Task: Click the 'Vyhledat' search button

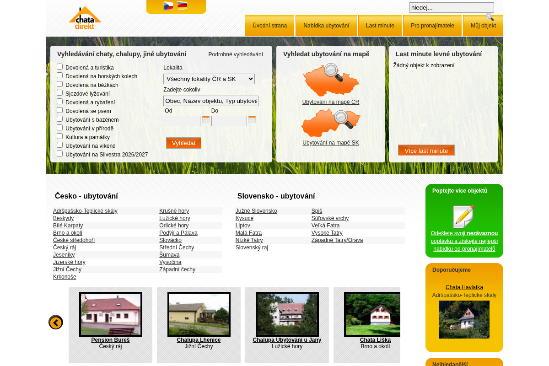Action: pos(183,143)
